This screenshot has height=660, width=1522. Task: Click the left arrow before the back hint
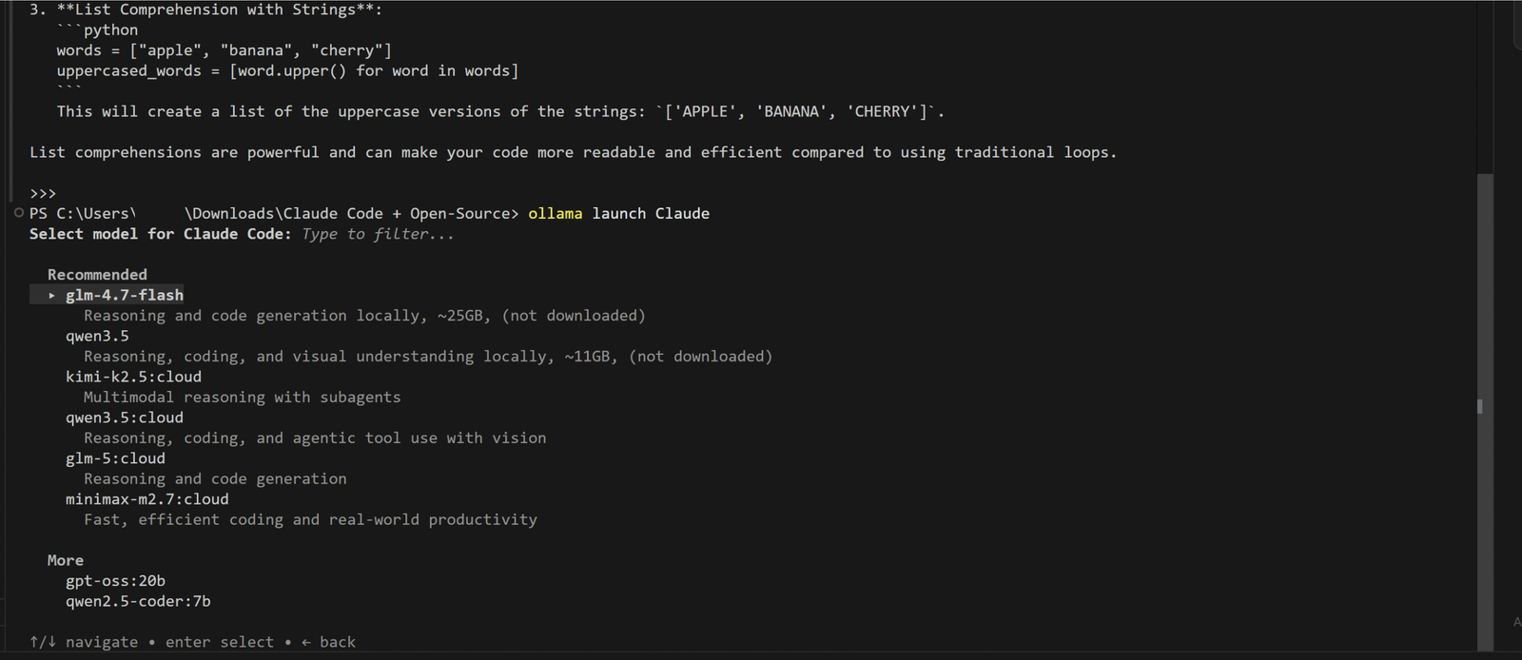pos(306,643)
